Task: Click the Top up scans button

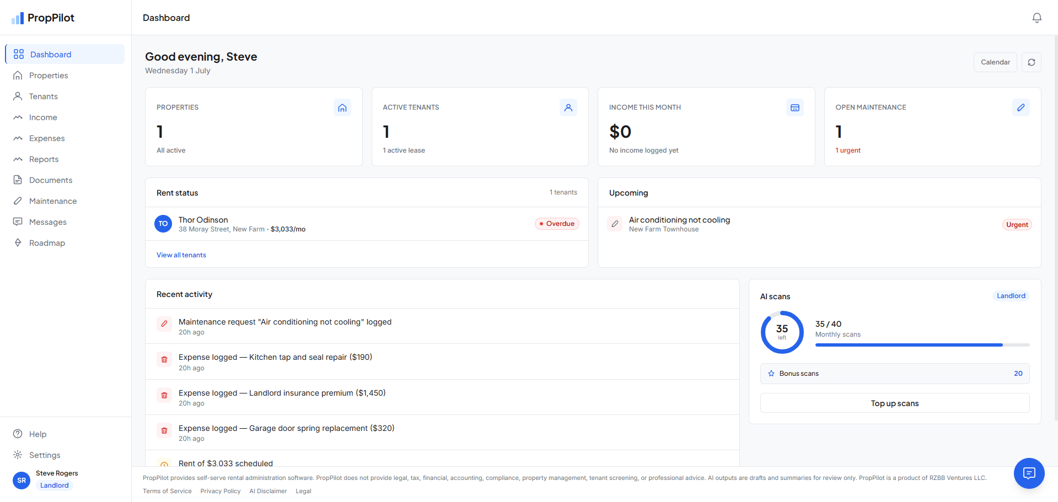Action: tap(895, 403)
